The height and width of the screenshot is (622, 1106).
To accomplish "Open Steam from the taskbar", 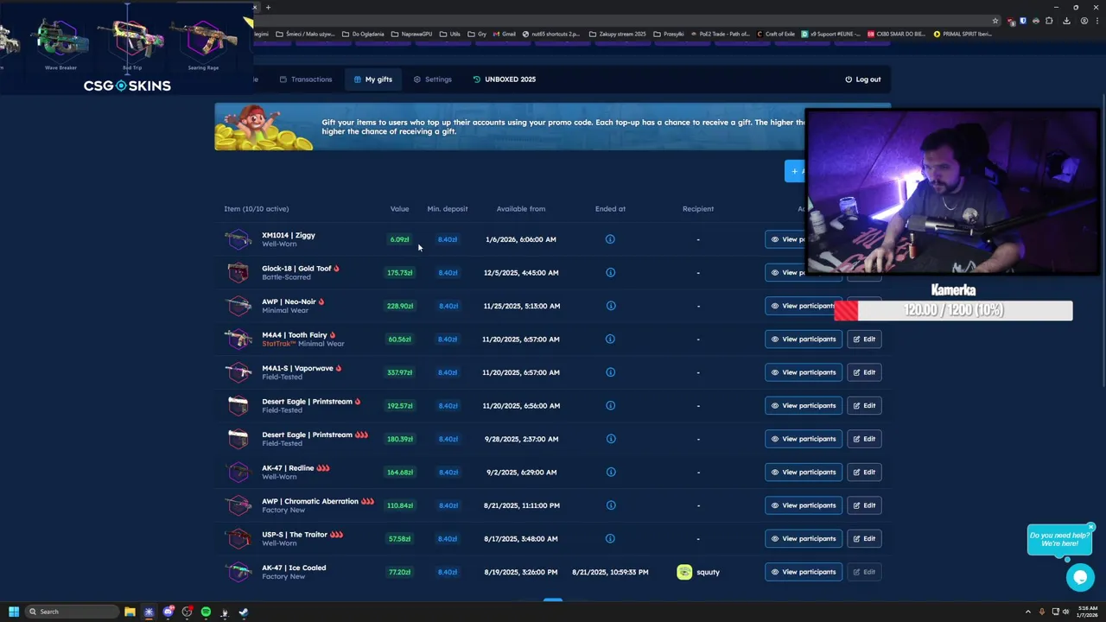I will [244, 612].
